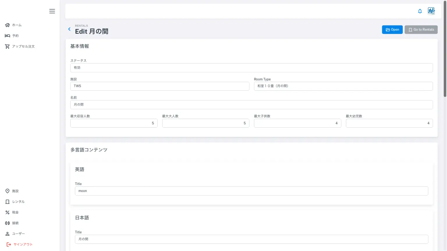Image resolution: width=447 pixels, height=251 pixels.
Task: Go back using the left chevron arrow
Action: coord(69,29)
